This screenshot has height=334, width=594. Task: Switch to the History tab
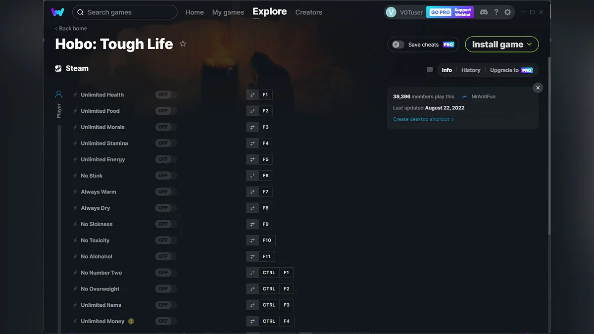[x=471, y=70]
